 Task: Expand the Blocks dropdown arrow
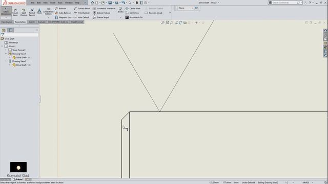120,18
